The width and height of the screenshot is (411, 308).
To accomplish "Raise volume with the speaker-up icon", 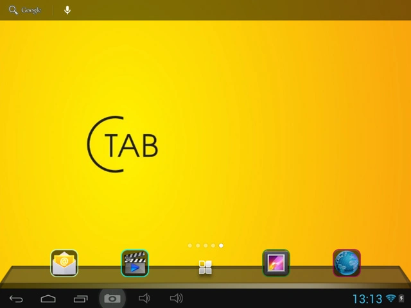I will tap(176, 298).
